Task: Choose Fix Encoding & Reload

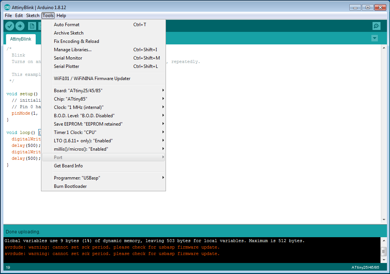Action: click(x=103, y=41)
